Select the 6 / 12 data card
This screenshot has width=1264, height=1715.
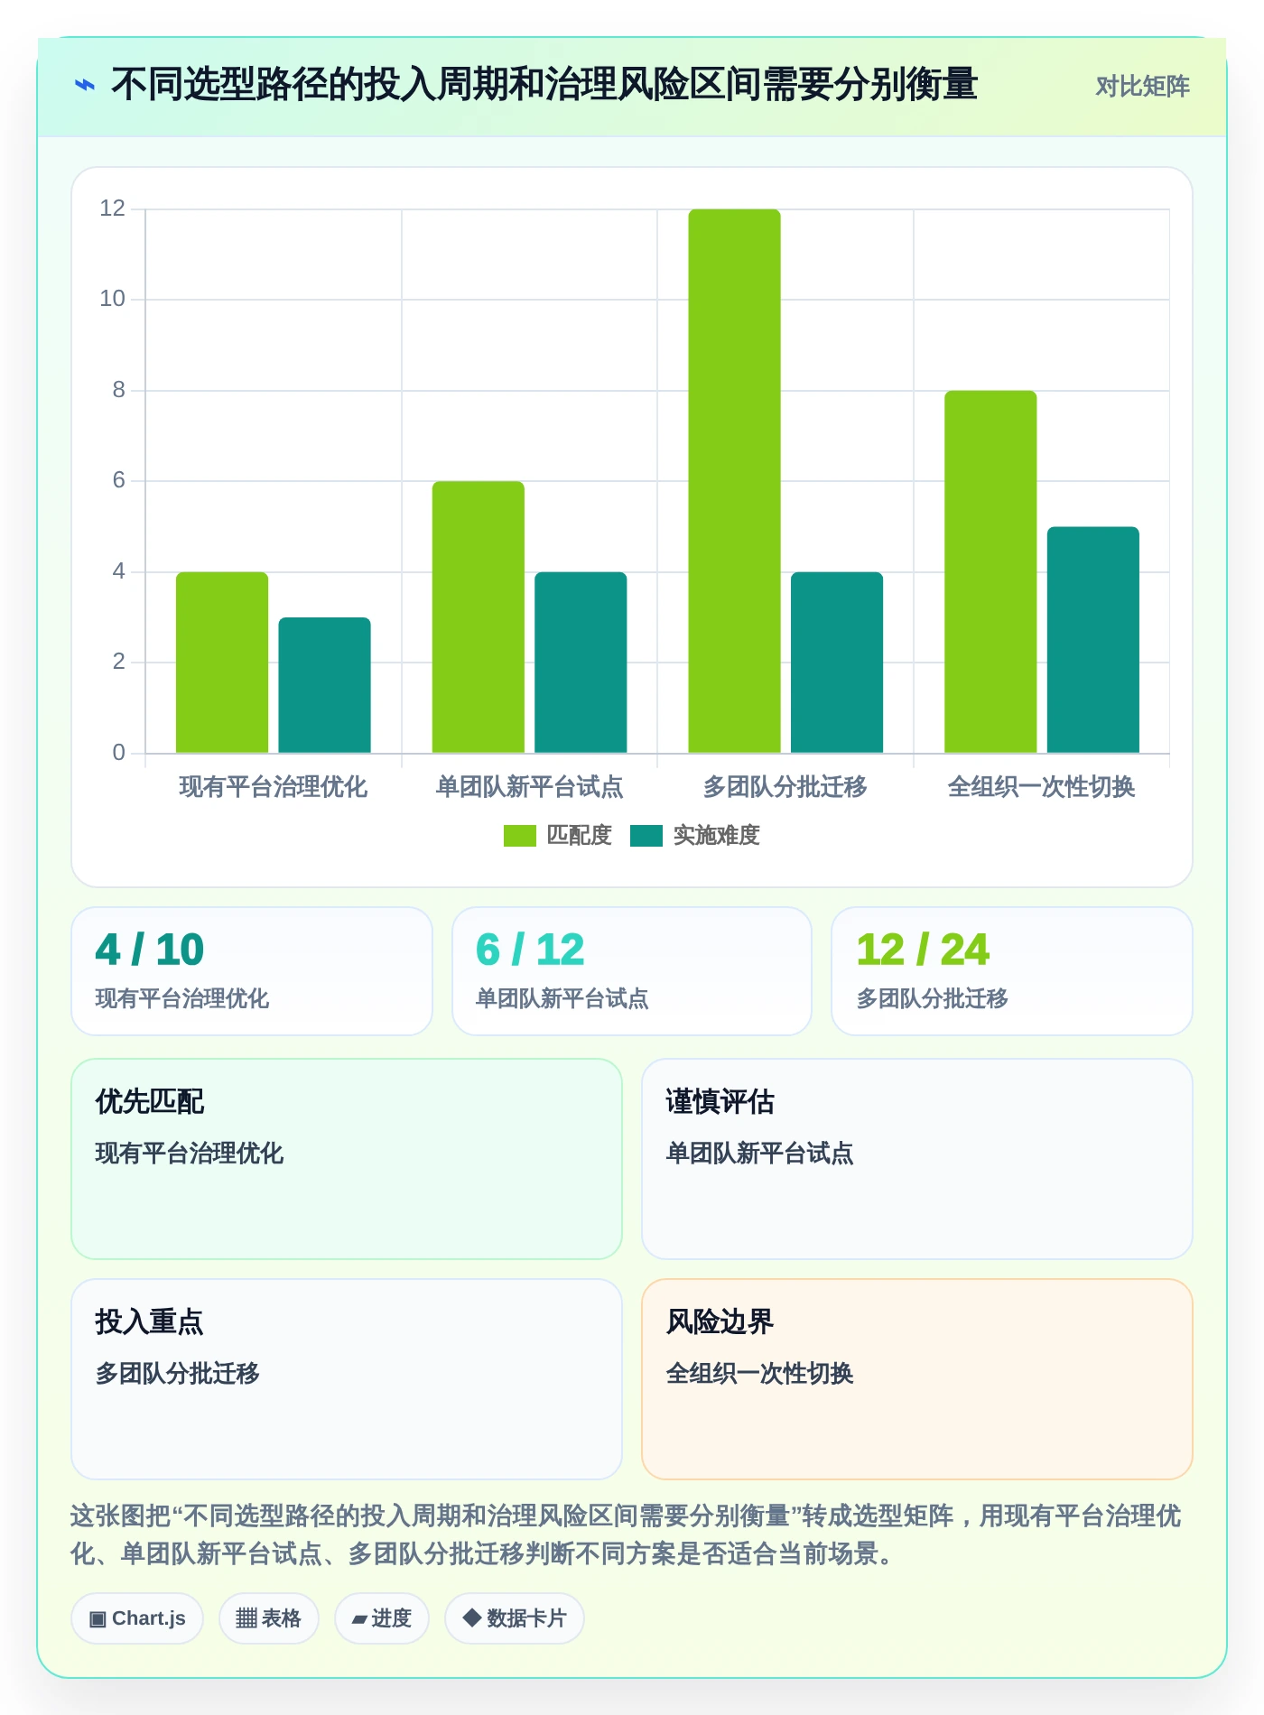(x=632, y=971)
